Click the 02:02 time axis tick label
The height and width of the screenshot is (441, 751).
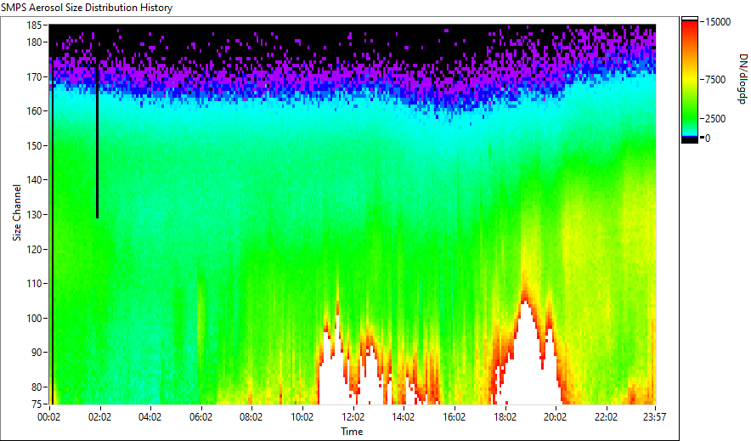(x=99, y=417)
